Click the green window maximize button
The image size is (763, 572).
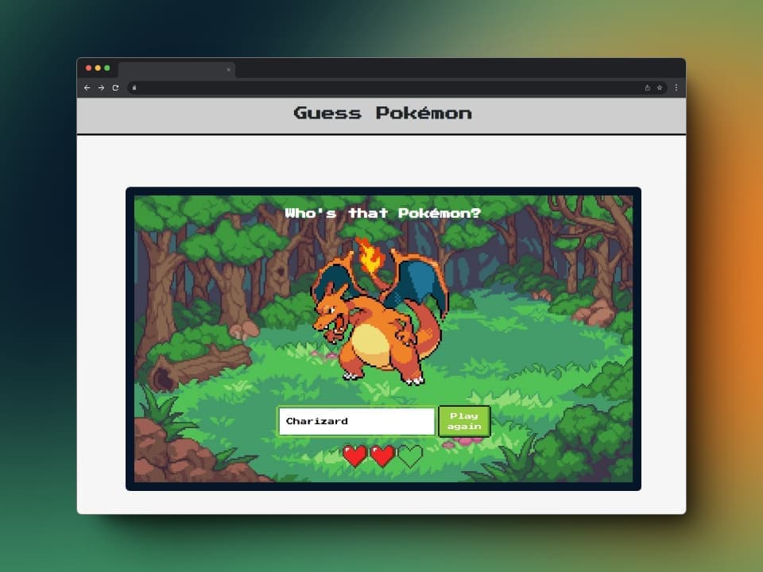pyautogui.click(x=107, y=68)
